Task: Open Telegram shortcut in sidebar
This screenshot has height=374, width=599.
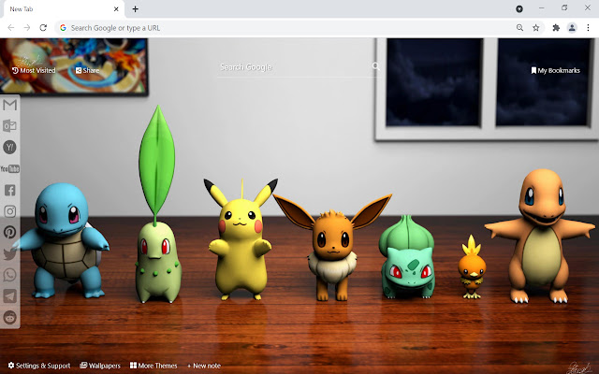Action: 10,295
